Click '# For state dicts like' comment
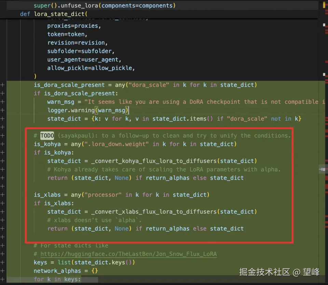Viewport: 328px width, 285px height. pyautogui.click(x=71, y=245)
